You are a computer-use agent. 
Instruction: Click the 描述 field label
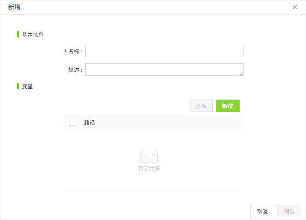[x=74, y=69]
